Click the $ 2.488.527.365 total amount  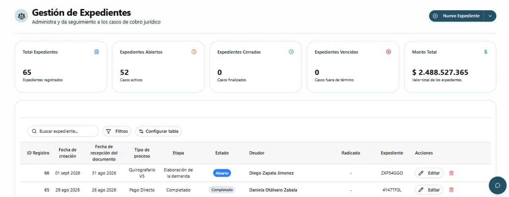[440, 72]
